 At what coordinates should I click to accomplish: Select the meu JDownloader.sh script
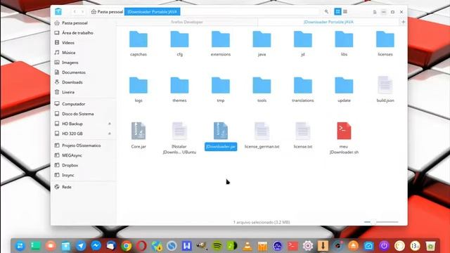(344, 131)
